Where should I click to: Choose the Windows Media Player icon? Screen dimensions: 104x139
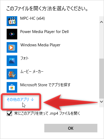[12, 47]
